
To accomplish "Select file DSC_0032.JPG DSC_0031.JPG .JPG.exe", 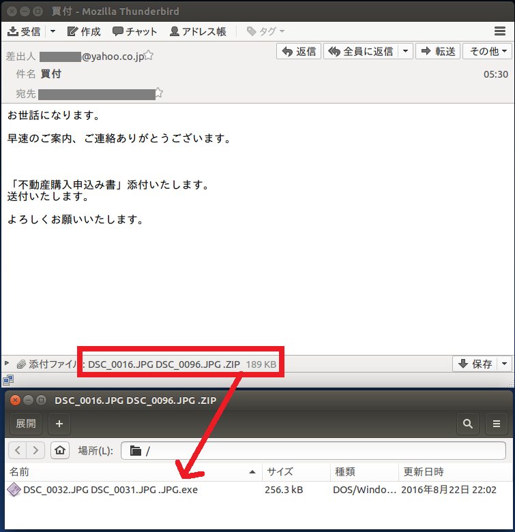I will [111, 490].
